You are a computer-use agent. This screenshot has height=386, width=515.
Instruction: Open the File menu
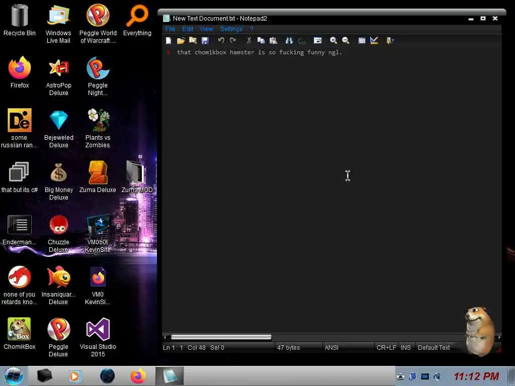coord(170,29)
